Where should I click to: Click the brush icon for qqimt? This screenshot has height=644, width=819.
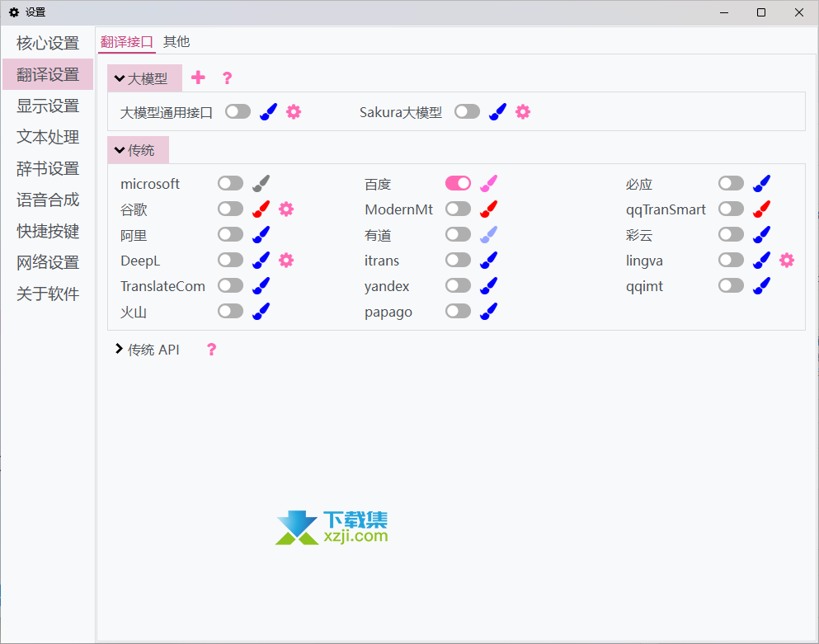[762, 285]
